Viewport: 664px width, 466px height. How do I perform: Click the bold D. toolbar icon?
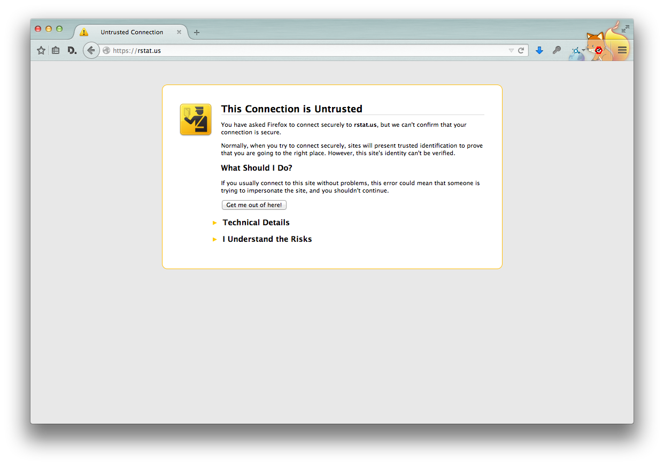[x=72, y=50]
